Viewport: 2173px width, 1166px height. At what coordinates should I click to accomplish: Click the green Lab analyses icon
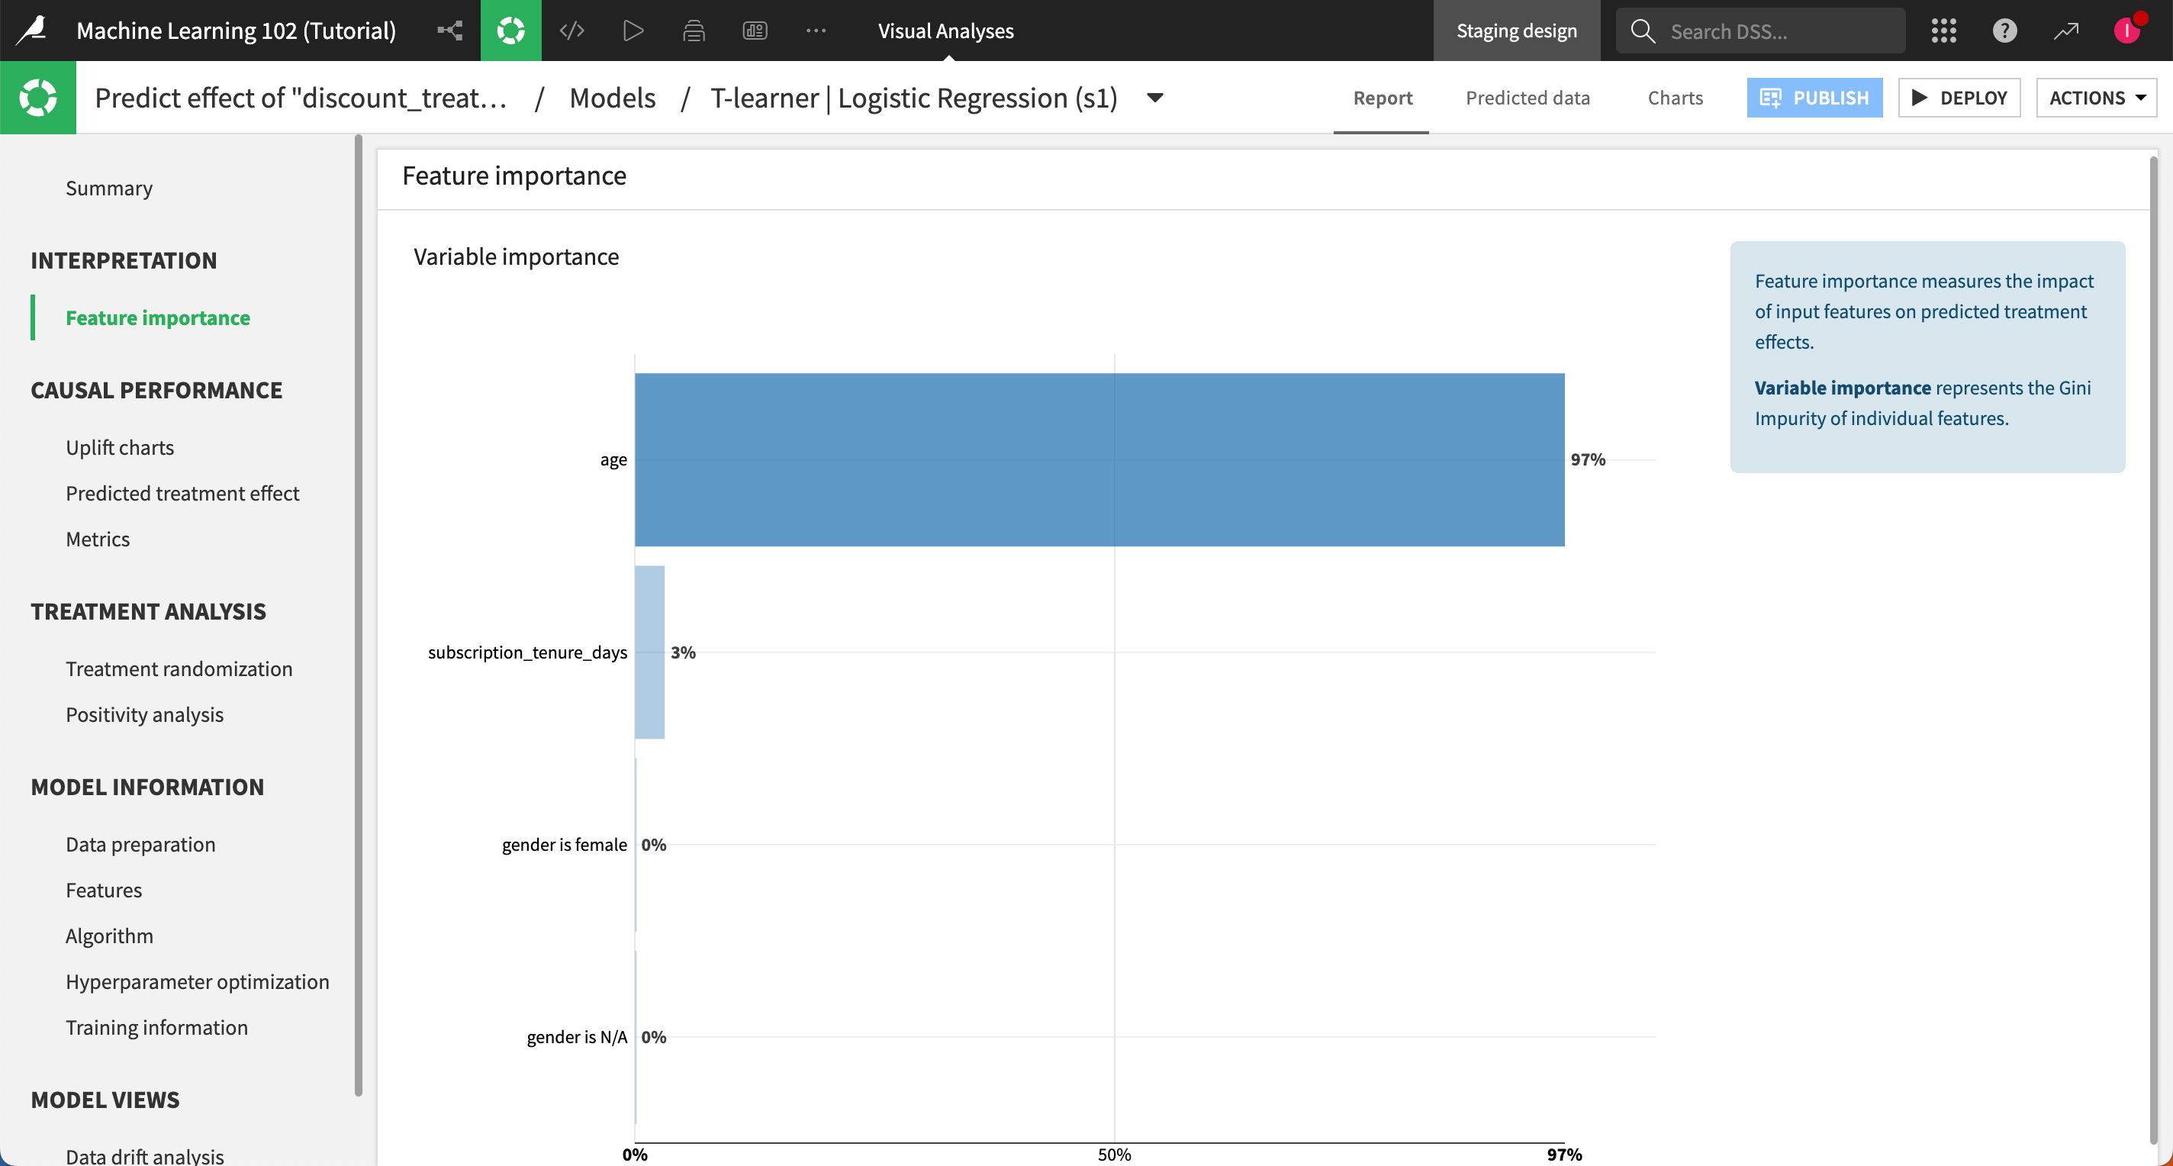[510, 31]
